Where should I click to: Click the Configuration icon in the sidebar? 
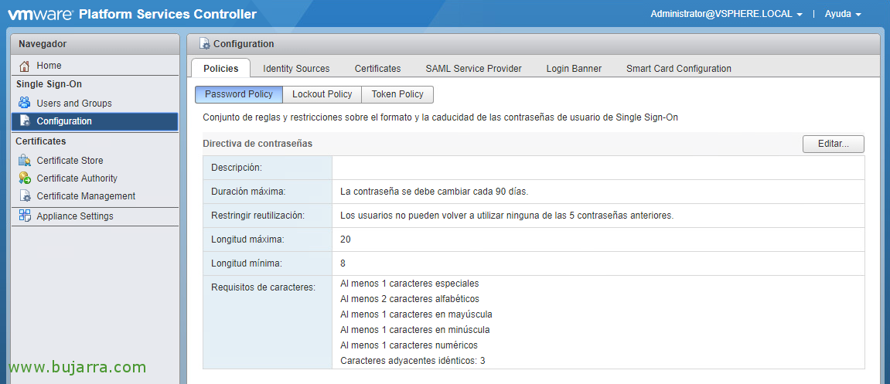[x=25, y=121]
